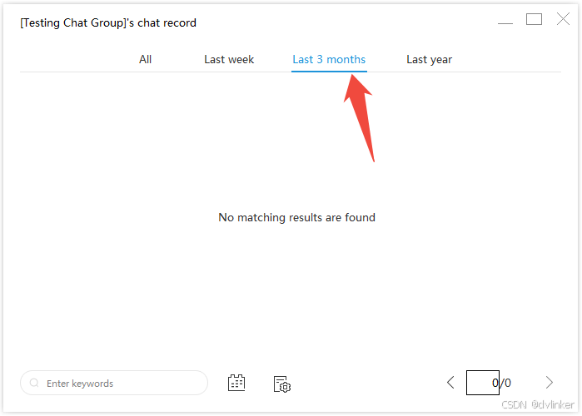This screenshot has height=416, width=582.
Task: Go to the next page arrow
Action: click(x=550, y=382)
